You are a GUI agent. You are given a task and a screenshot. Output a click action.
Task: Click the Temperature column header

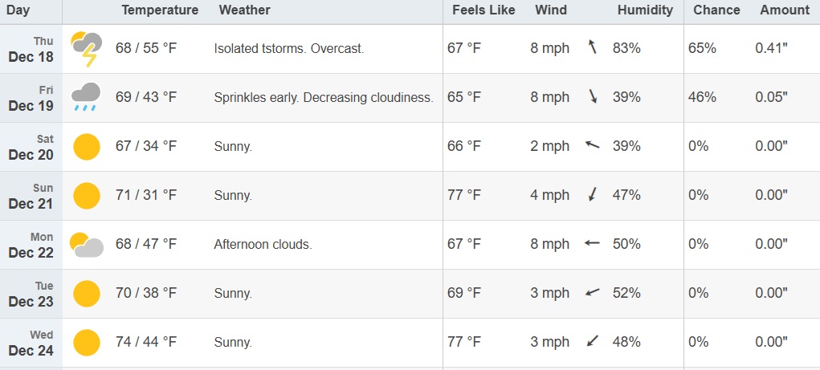[160, 10]
